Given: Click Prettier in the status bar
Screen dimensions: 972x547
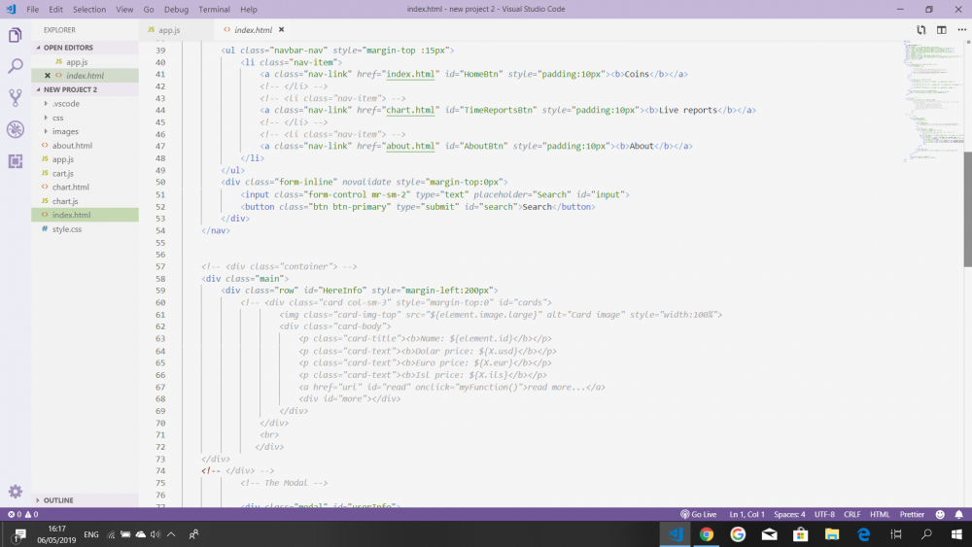Looking at the screenshot, I should [x=912, y=515].
